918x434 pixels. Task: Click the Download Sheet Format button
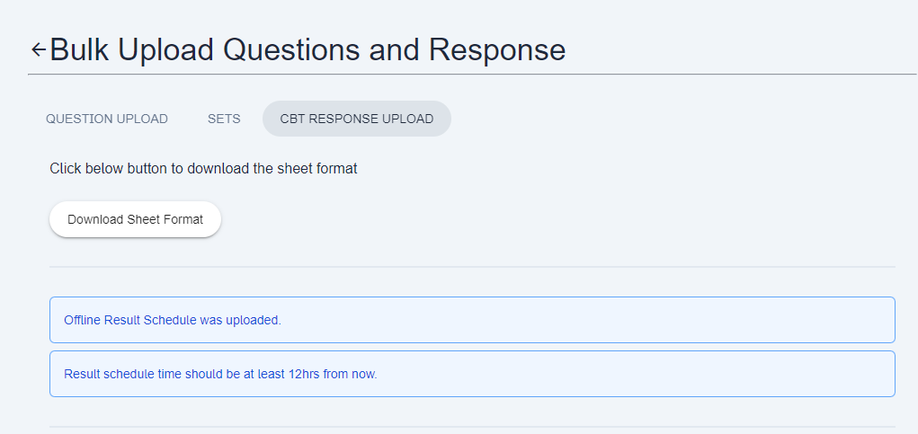point(135,219)
